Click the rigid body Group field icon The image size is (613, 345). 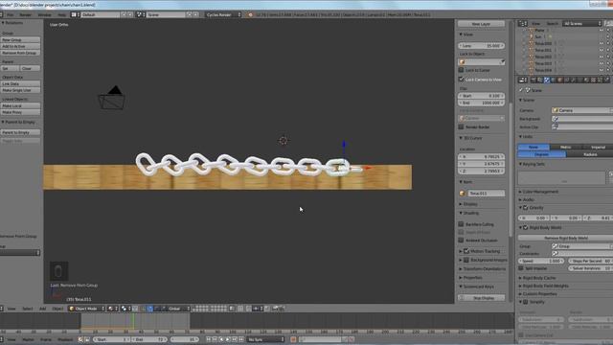555,246
